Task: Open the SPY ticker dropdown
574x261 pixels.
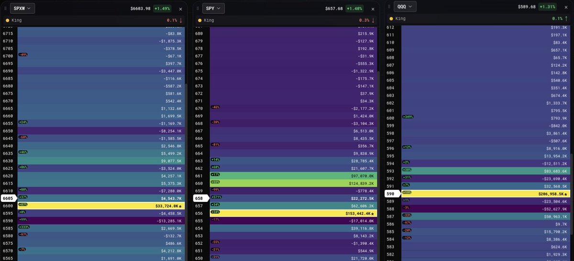Action: point(214,8)
